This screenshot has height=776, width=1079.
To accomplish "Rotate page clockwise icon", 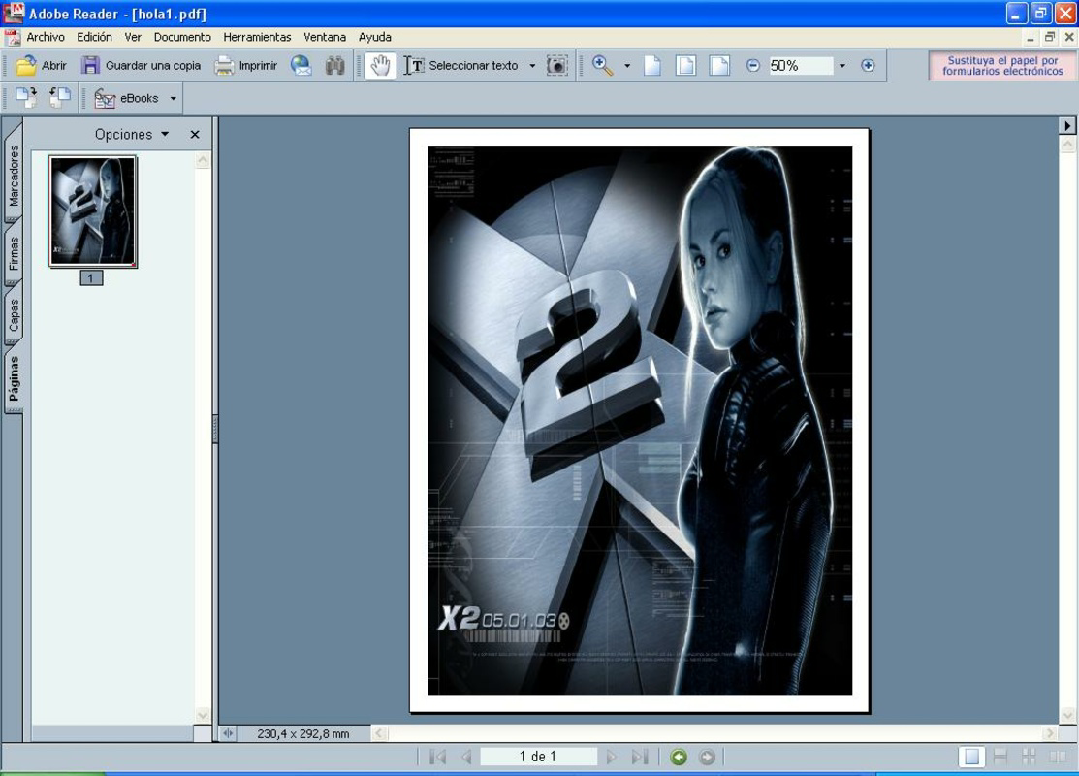I will pyautogui.click(x=26, y=98).
